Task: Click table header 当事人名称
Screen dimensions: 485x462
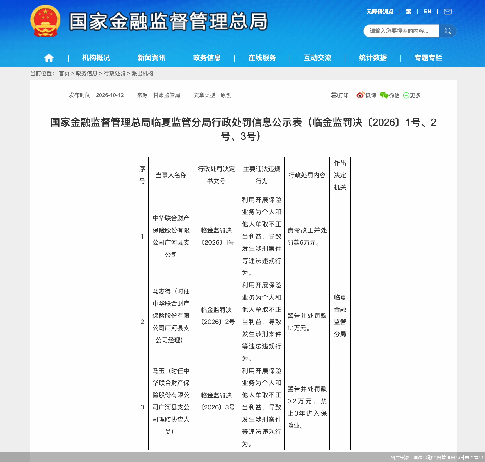Action: [x=171, y=175]
